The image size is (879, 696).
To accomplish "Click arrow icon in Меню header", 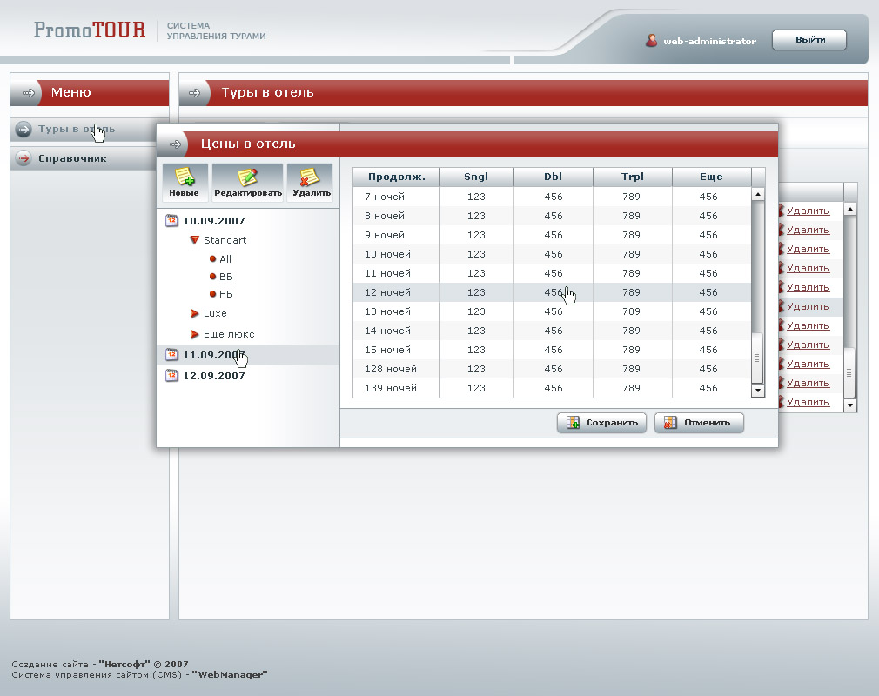I will click(x=30, y=92).
